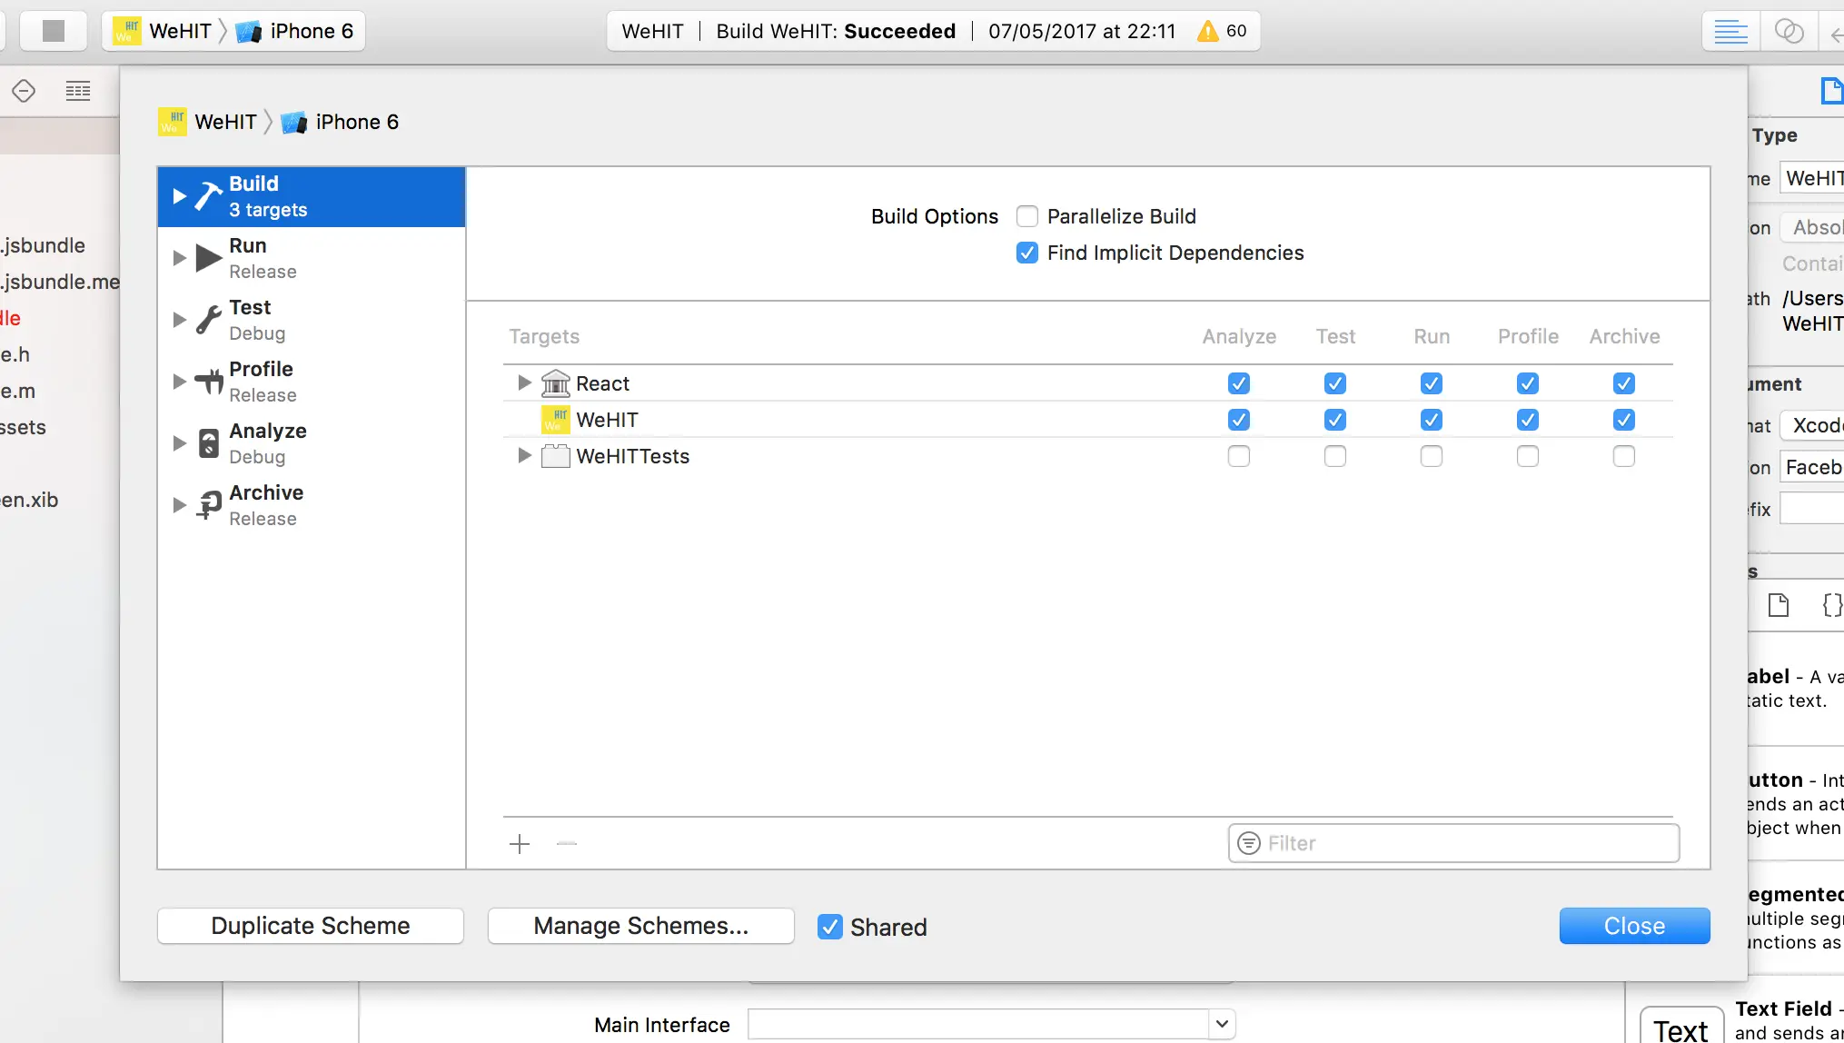The height and width of the screenshot is (1043, 1844).
Task: Select the WeHIT target row name
Action: tap(607, 420)
